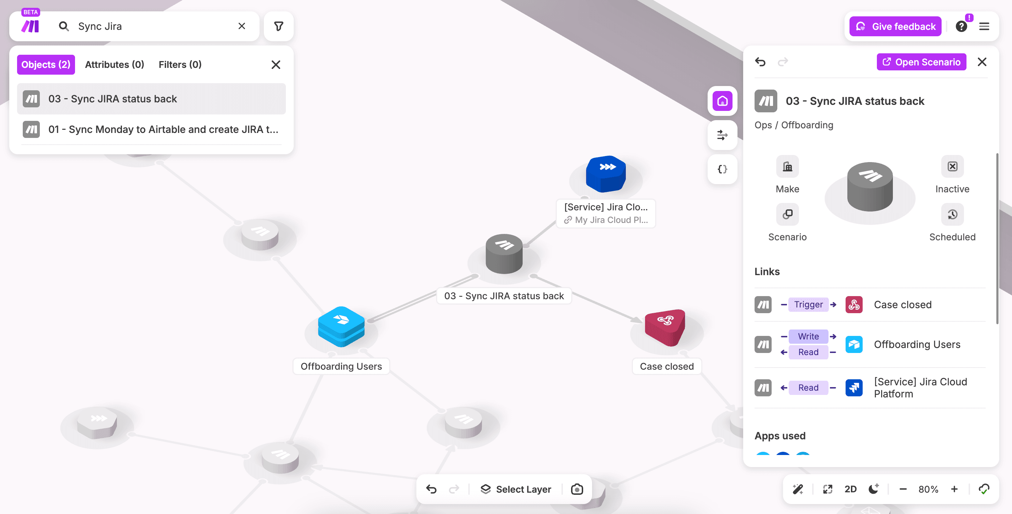Screen dimensions: 1012x514
Task: Toggle dark mode moon icon
Action: point(874,489)
